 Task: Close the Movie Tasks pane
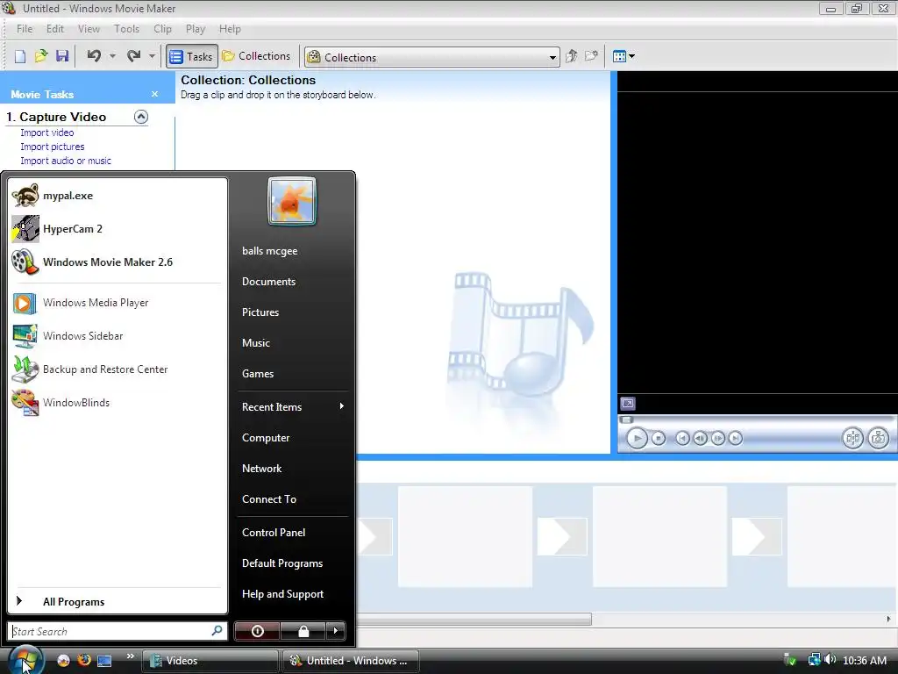click(x=154, y=94)
